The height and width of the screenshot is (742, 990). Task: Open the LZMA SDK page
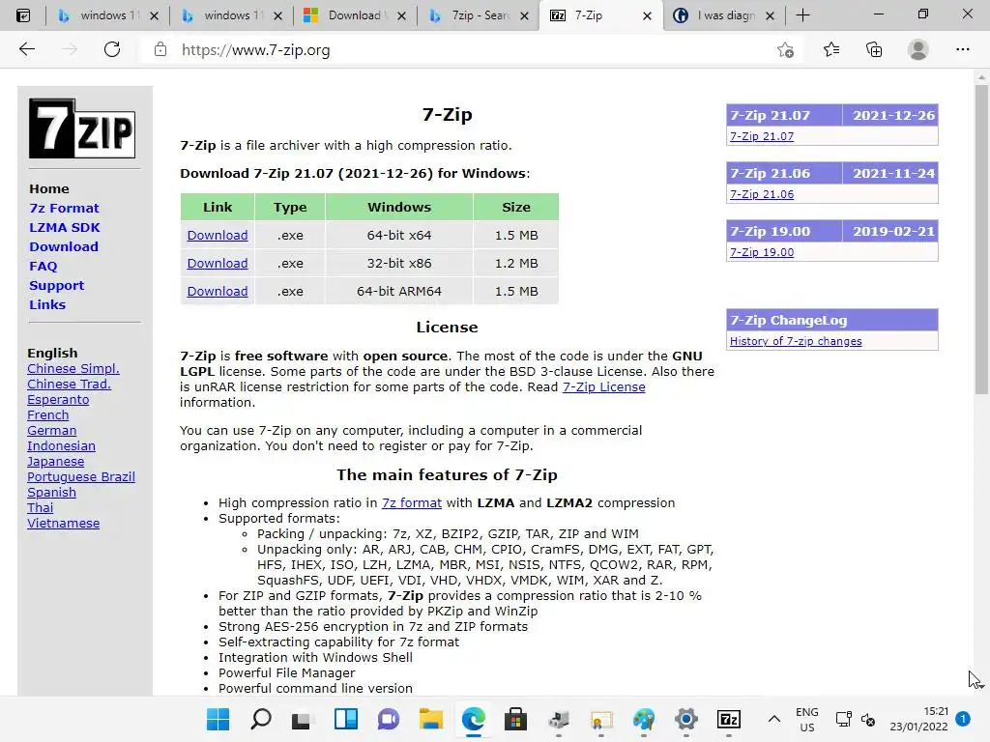point(65,227)
